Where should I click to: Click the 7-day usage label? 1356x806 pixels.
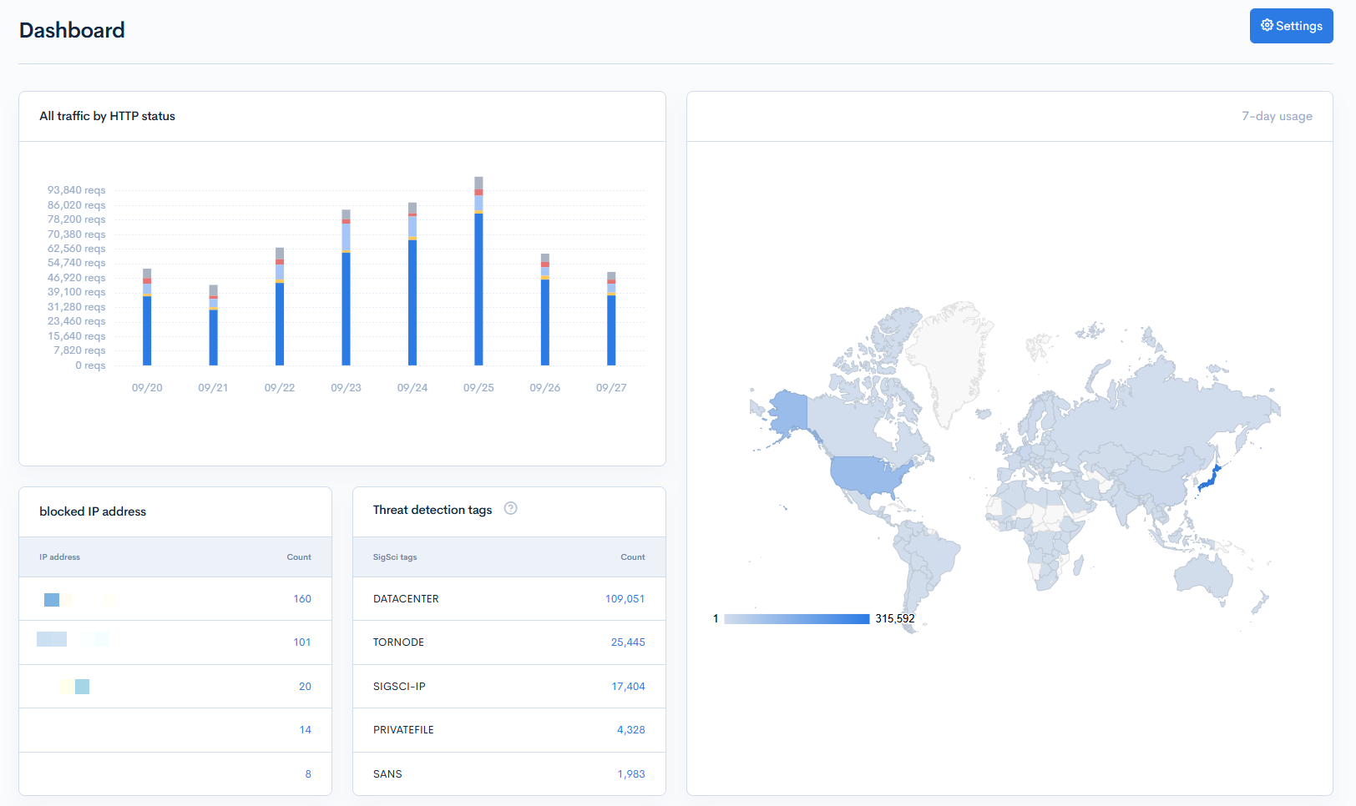(x=1277, y=116)
